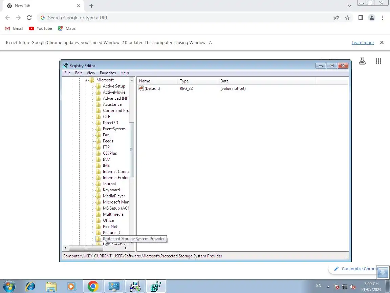Screen dimensions: 390x293
Task: Select the Journal folder icon
Action: 99,183
